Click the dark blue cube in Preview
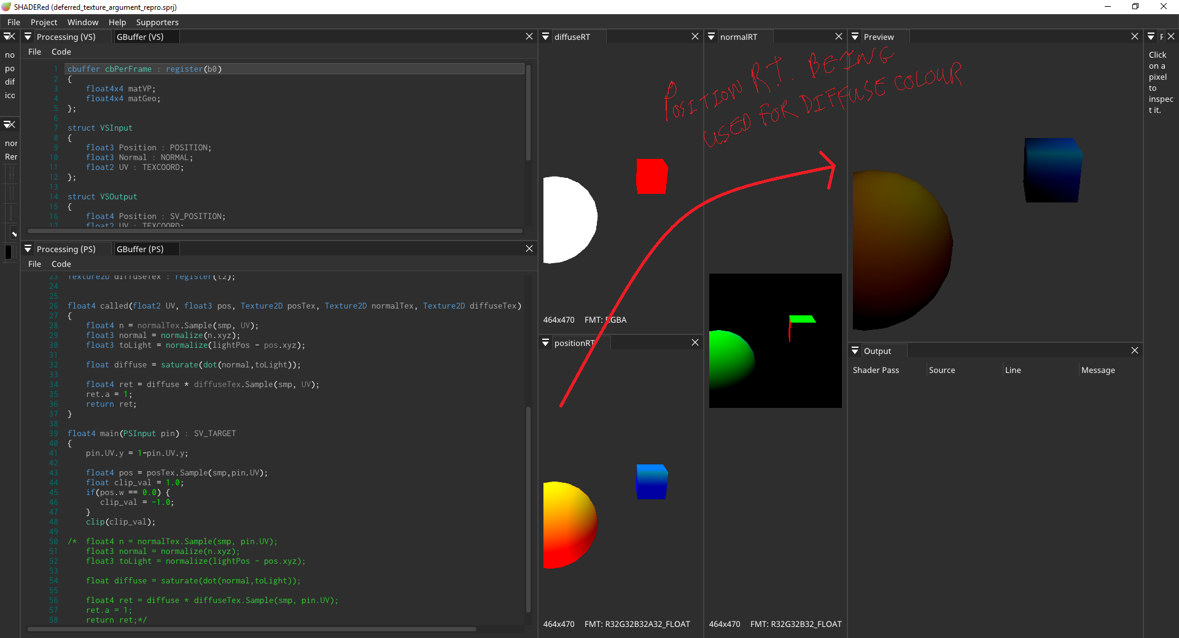Image resolution: width=1179 pixels, height=638 pixels. [1053, 170]
